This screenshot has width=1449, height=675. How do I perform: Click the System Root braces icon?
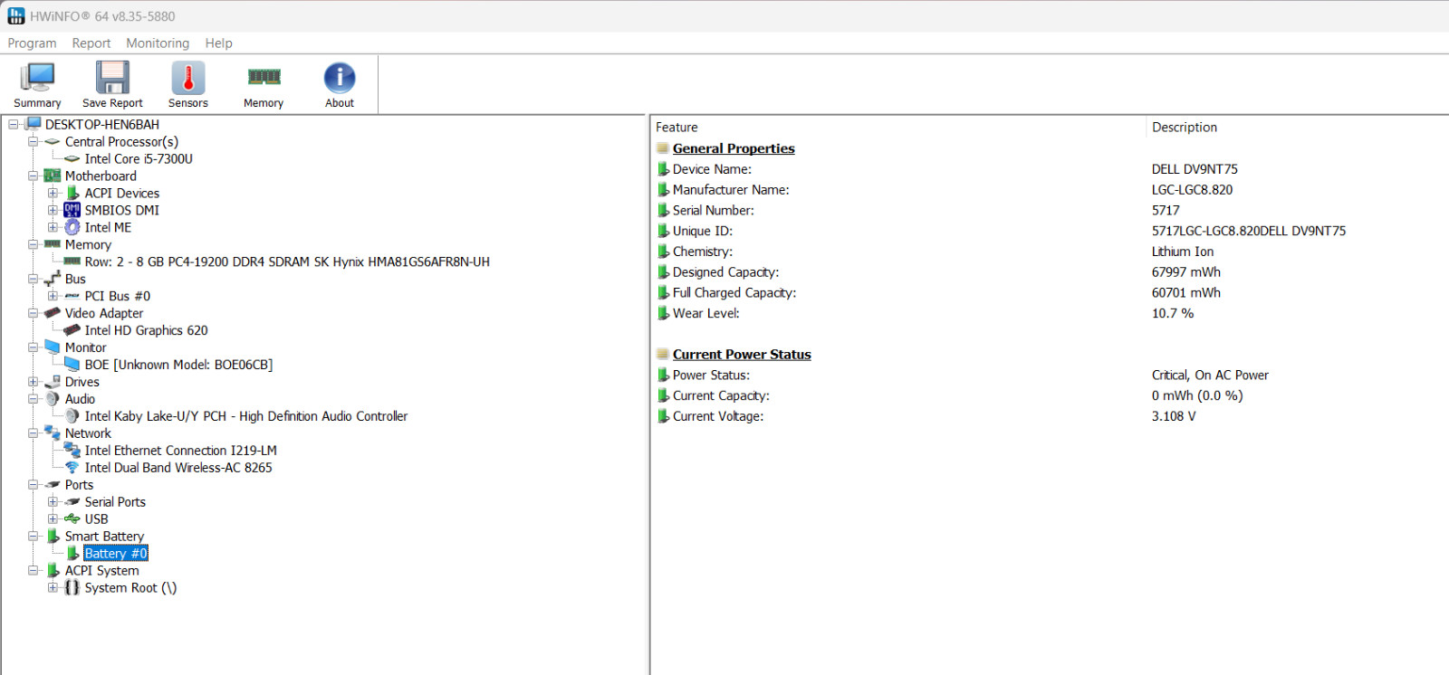(x=72, y=588)
